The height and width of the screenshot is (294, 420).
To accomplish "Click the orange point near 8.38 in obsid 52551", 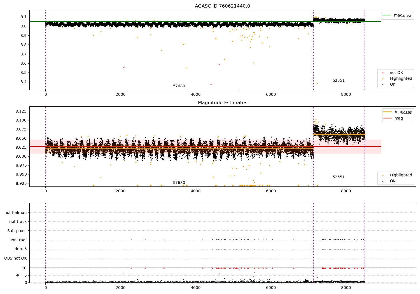I will [317, 83].
